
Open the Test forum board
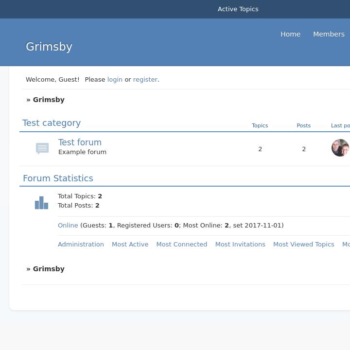pos(80,142)
